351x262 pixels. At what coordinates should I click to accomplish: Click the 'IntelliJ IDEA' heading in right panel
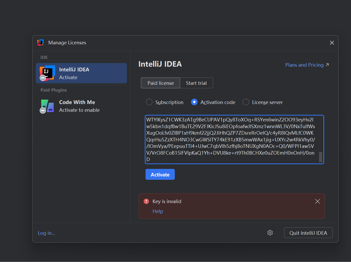tap(160, 64)
